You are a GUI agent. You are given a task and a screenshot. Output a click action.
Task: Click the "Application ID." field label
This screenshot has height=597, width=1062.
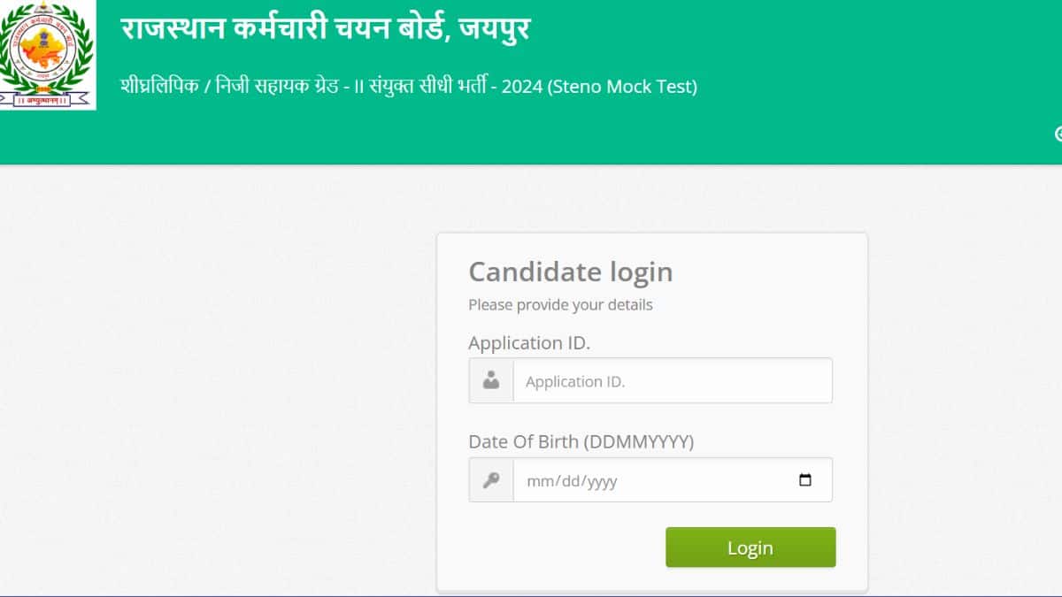pyautogui.click(x=529, y=343)
